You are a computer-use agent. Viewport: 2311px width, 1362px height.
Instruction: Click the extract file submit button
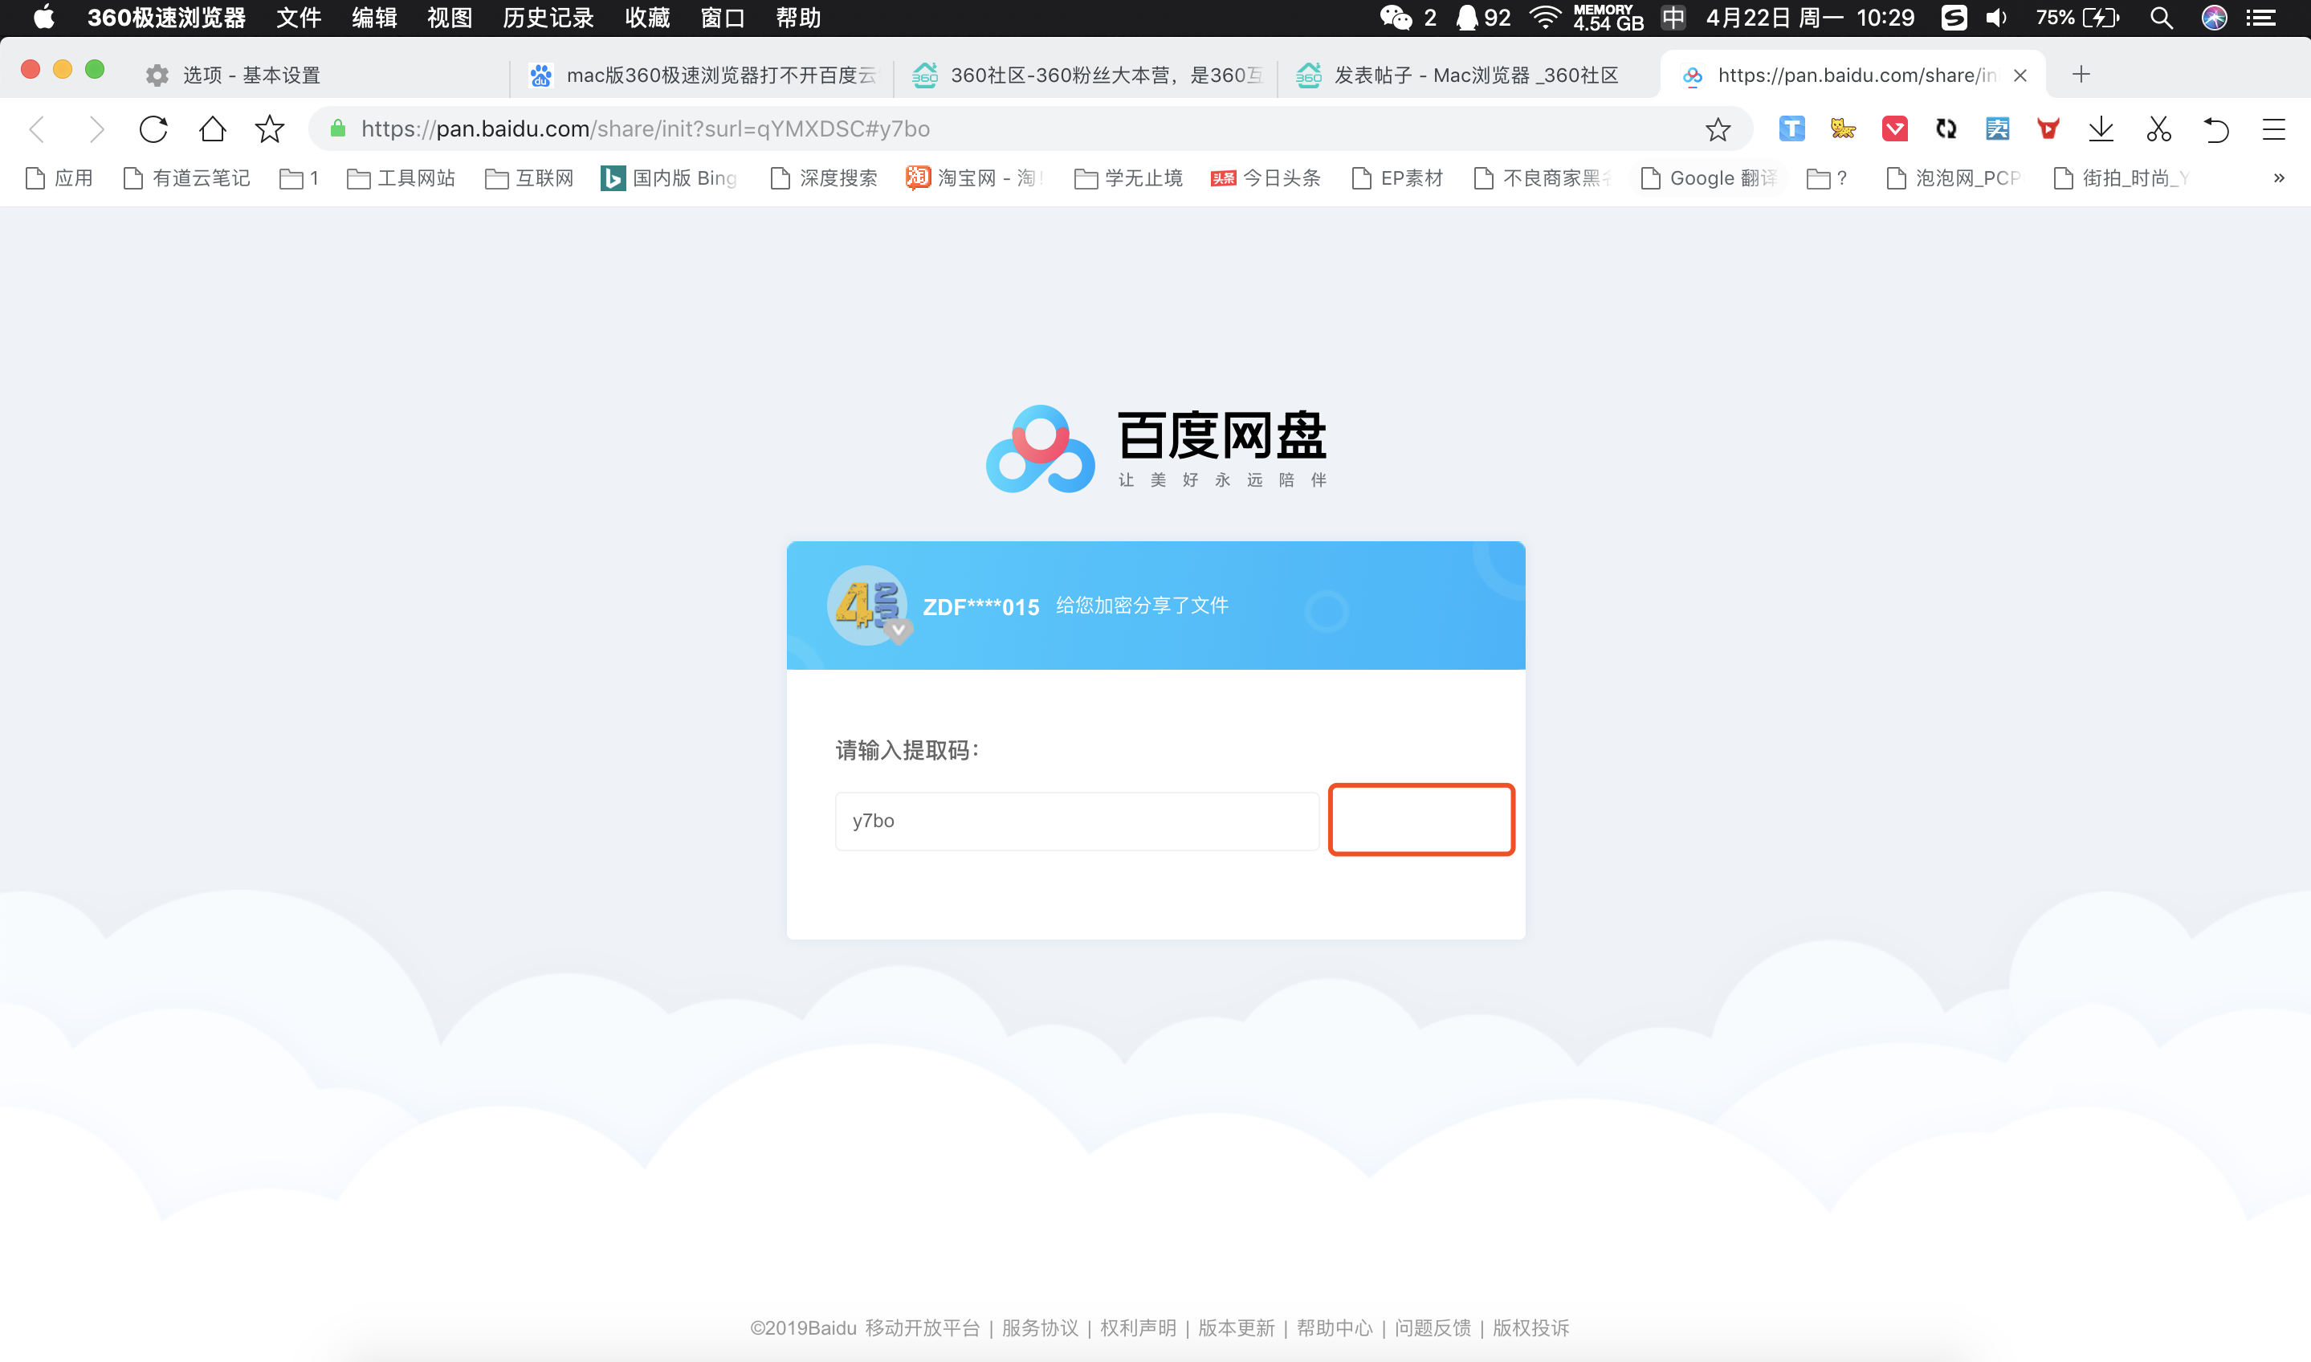click(x=1421, y=820)
